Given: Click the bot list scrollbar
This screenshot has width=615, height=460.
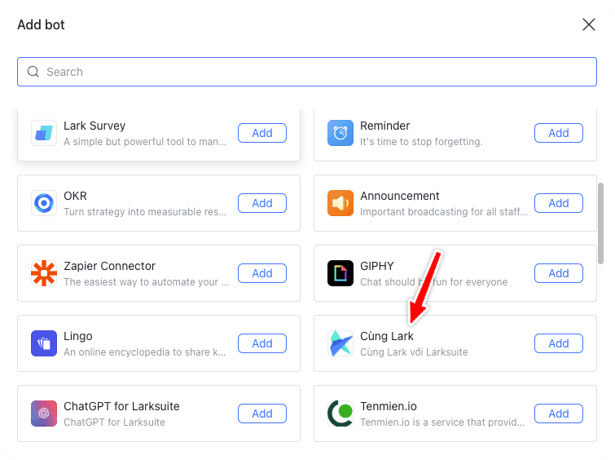Looking at the screenshot, I should point(602,222).
